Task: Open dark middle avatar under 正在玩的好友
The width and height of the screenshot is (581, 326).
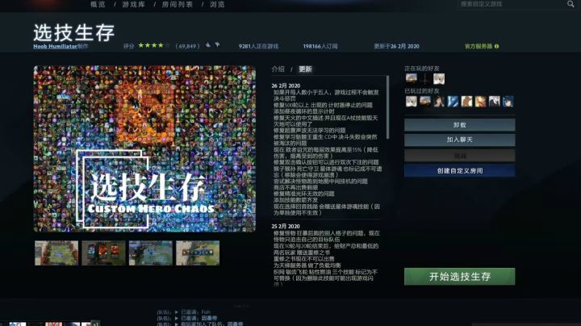Action: coord(425,78)
